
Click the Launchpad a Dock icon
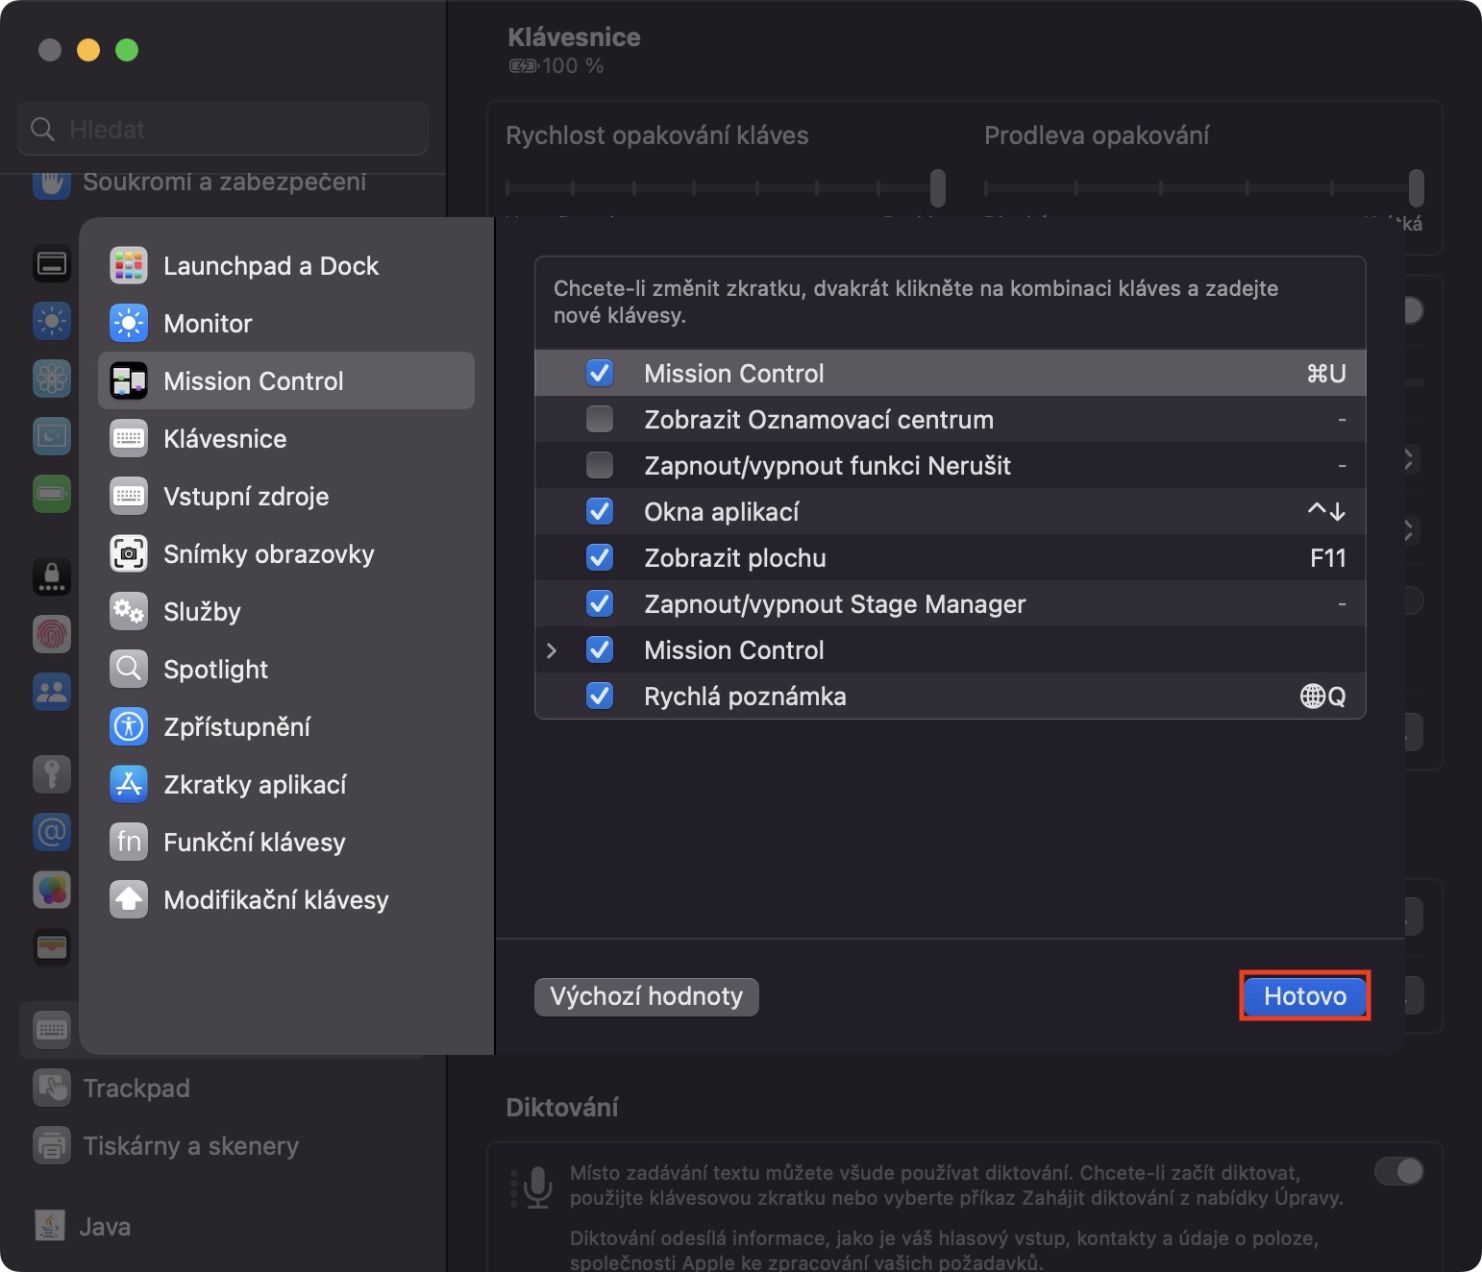pos(129,266)
